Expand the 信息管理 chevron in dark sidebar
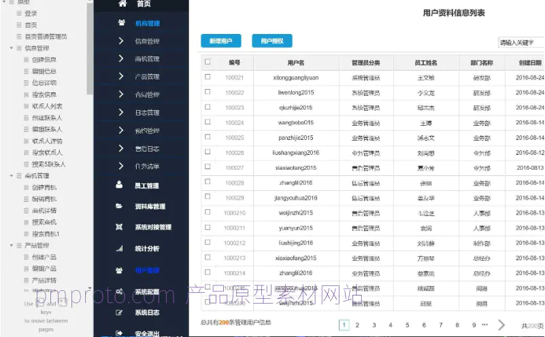This screenshot has height=337, width=545. (x=121, y=41)
